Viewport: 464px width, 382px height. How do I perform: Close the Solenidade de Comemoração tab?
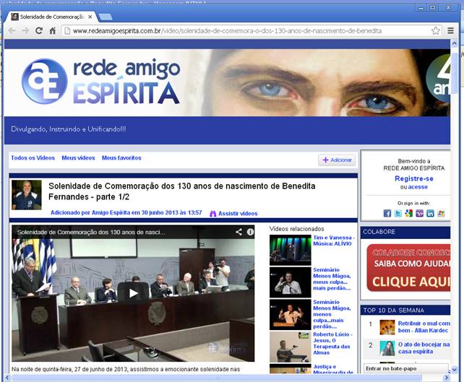click(90, 17)
